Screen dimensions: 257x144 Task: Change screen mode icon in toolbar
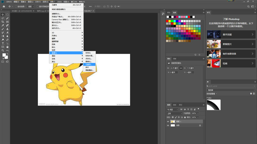(x=7, y=62)
